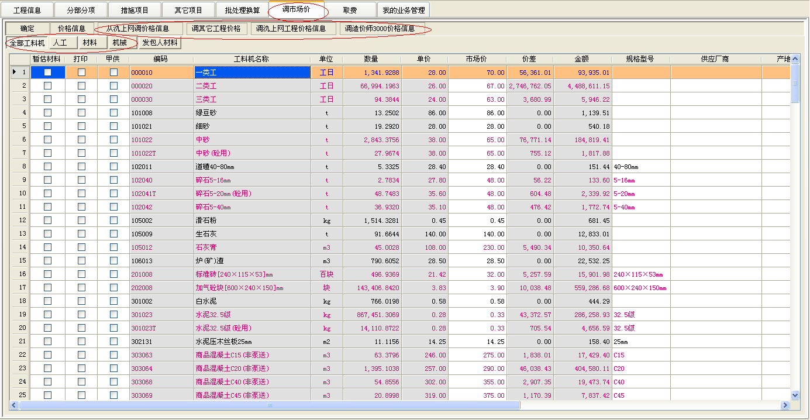The width and height of the screenshot is (810, 420).
Task: Switch to the 分部分项 tab
Action: coord(81,10)
